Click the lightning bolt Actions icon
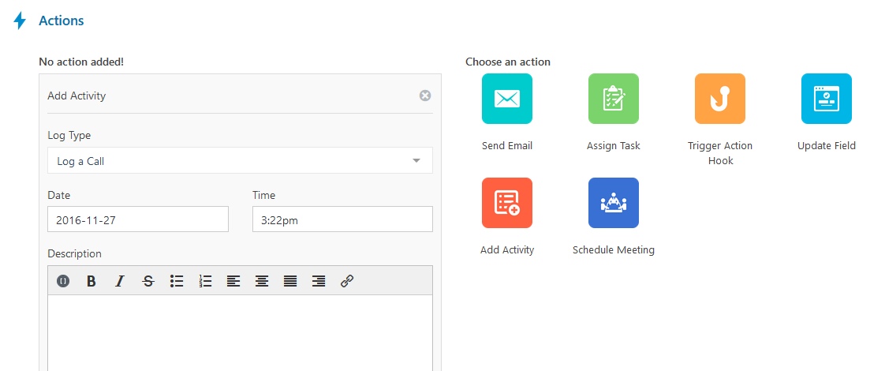Screen dimensions: 885x371 (20, 21)
